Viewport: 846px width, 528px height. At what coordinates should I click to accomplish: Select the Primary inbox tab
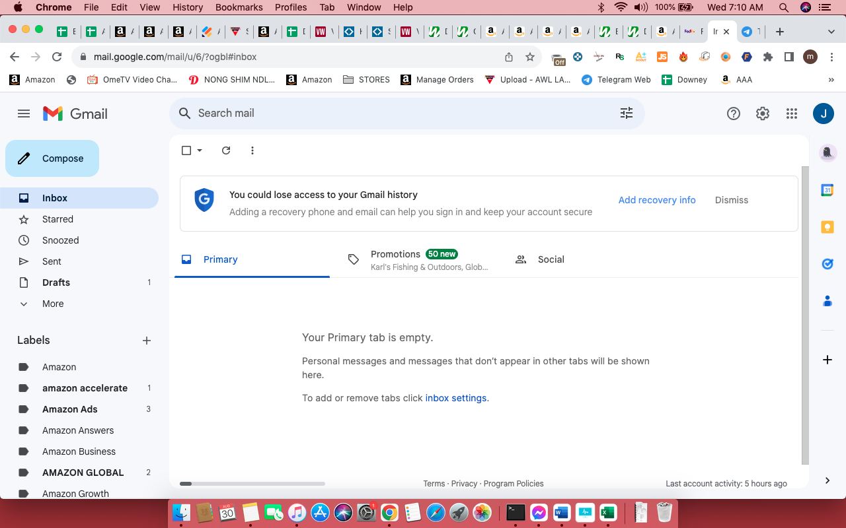(x=252, y=259)
